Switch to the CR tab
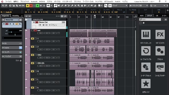Screen dimensions: 169x95 (157, 16)
